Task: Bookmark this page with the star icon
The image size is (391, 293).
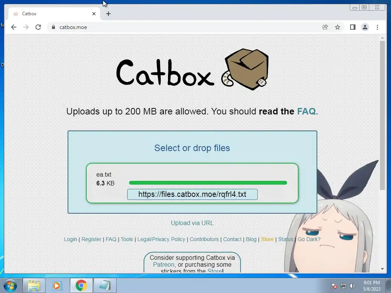Action: (x=338, y=27)
